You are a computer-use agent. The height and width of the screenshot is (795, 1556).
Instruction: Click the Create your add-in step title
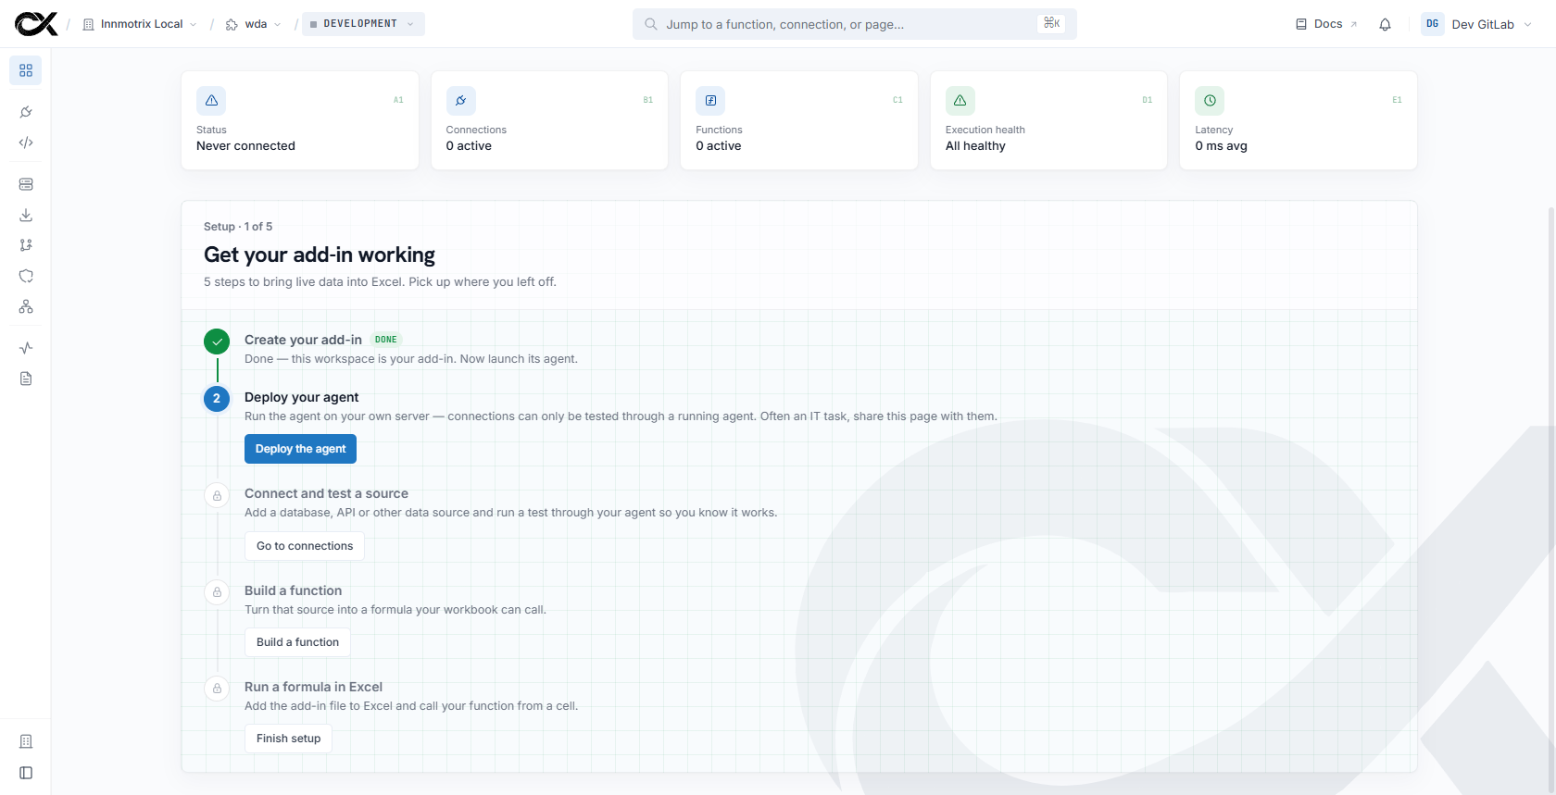tap(303, 340)
